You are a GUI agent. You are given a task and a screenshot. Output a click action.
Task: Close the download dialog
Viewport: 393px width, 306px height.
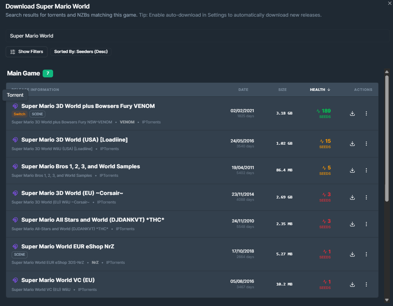(x=390, y=3)
